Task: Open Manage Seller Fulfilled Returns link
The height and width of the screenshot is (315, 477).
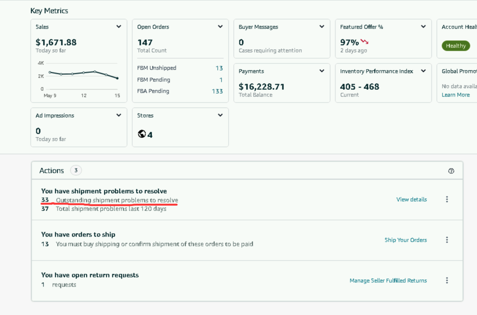Action: pos(388,281)
